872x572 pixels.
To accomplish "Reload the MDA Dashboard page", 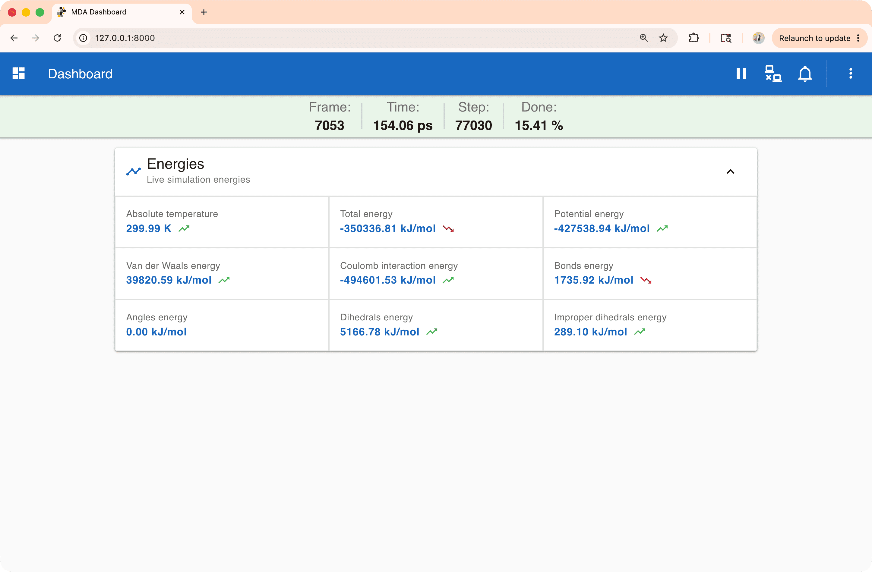I will click(57, 38).
